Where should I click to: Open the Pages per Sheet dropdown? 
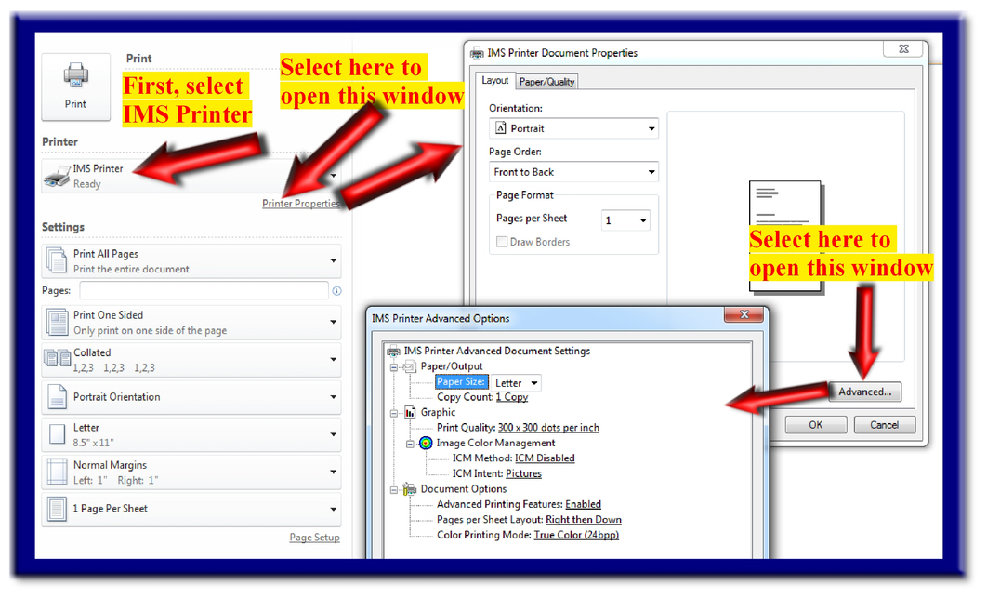625,220
